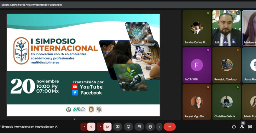This screenshot has height=133, width=256.
Task: Click Raquel Vigo's participant tile
Action: [x=196, y=102]
